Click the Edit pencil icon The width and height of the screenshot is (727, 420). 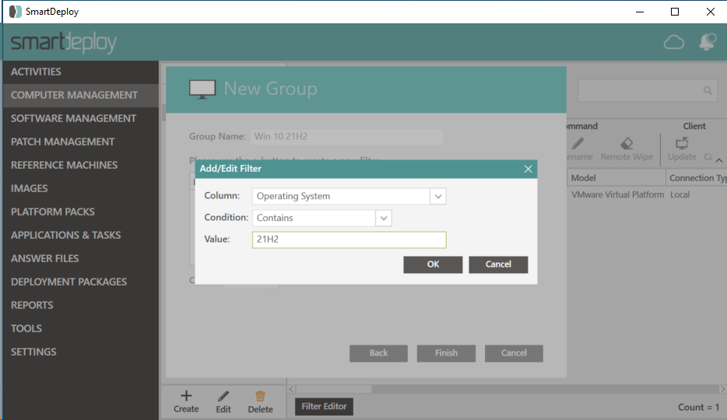point(223,396)
